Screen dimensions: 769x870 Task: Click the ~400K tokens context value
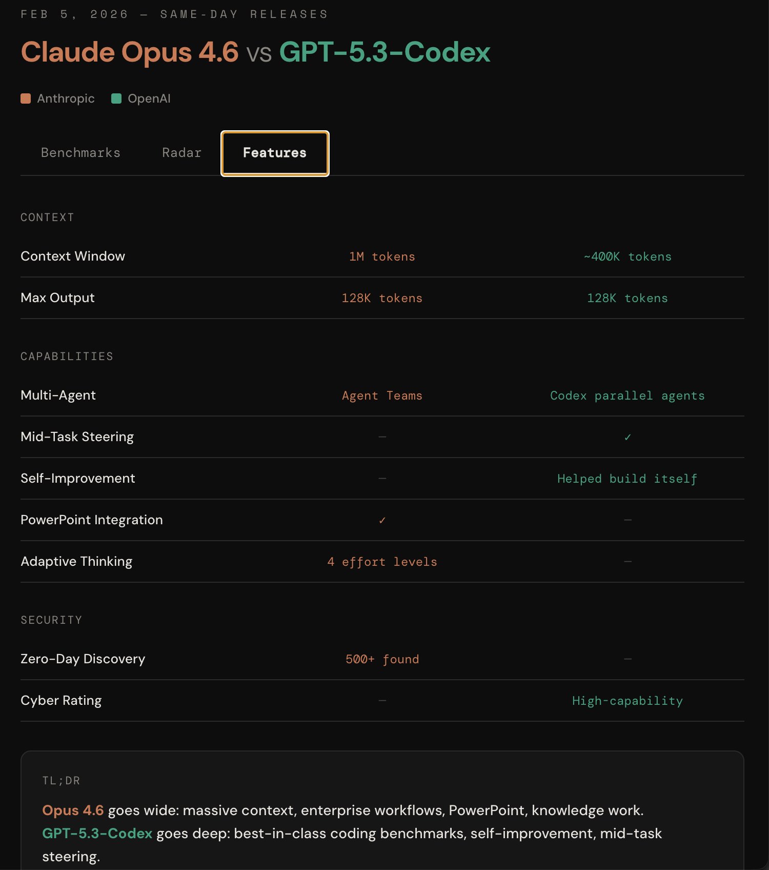[628, 256]
